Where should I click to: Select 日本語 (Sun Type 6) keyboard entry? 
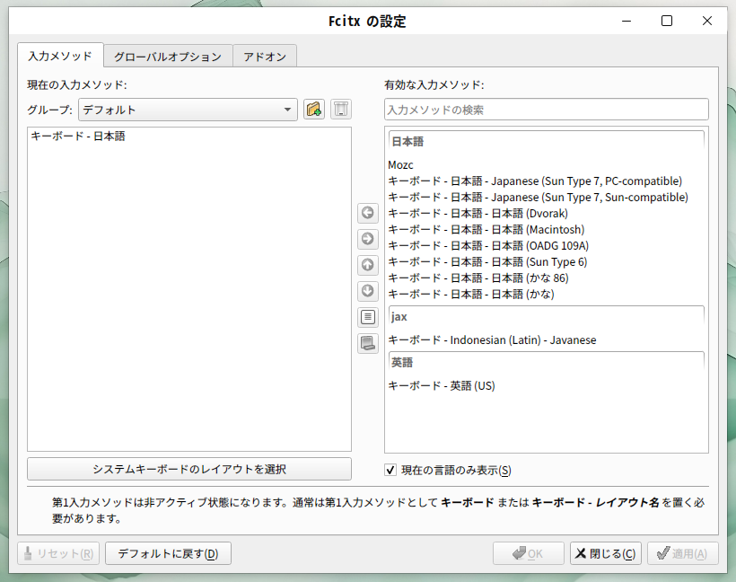pyautogui.click(x=547, y=261)
